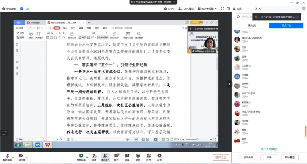Toggle 单页 single page view
This screenshot has width=307, height=164.
[82, 38]
